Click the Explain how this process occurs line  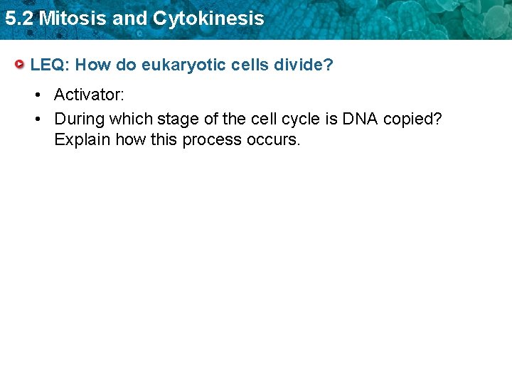point(177,139)
